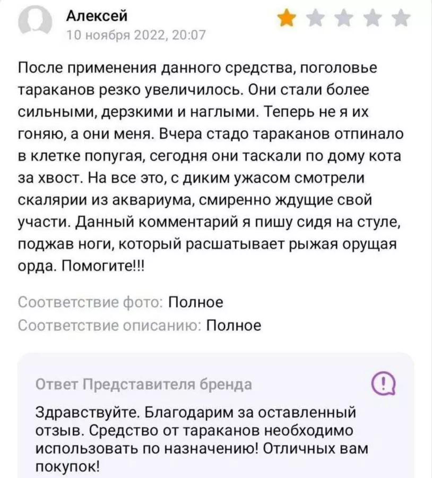The image size is (432, 478).
Task: Click the 'Соответствие описанию' label
Action: 109,325
